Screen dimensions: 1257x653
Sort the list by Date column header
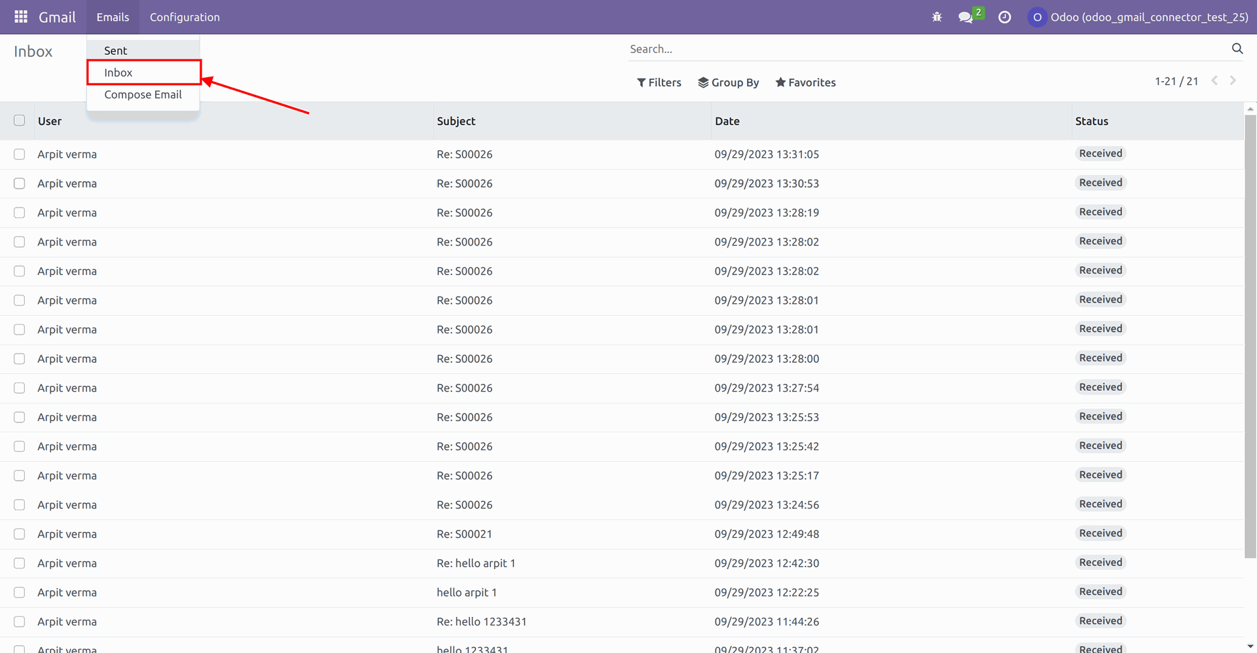point(727,121)
